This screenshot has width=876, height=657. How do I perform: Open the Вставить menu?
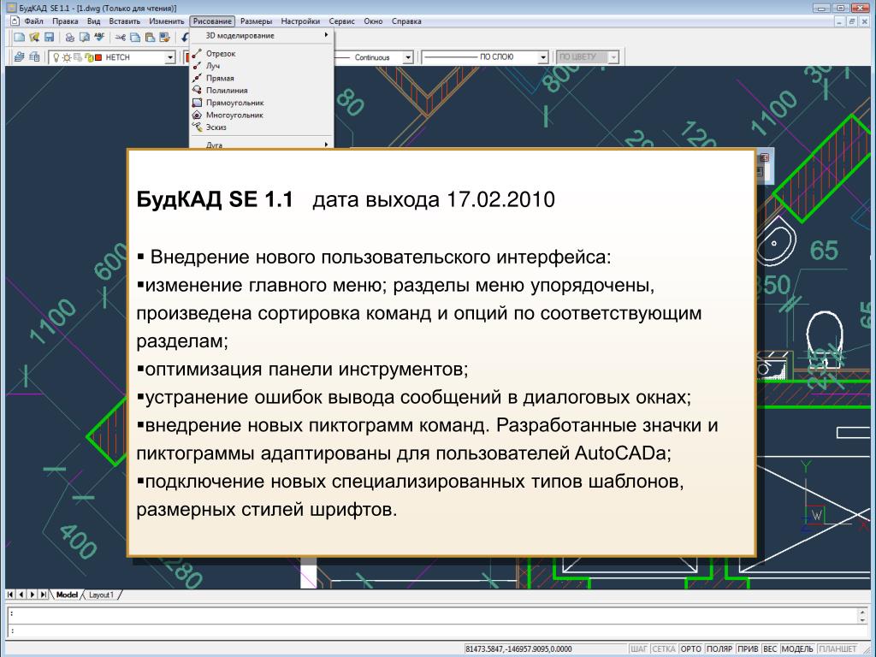coord(125,21)
